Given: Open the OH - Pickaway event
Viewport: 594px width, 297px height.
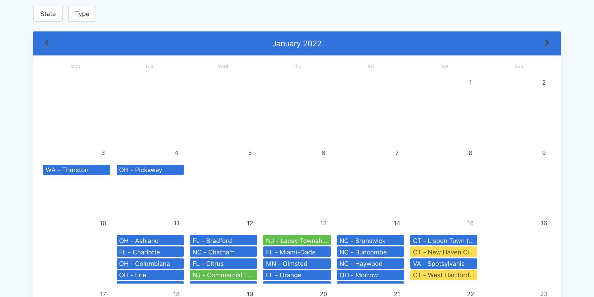Looking at the screenshot, I should coord(150,170).
